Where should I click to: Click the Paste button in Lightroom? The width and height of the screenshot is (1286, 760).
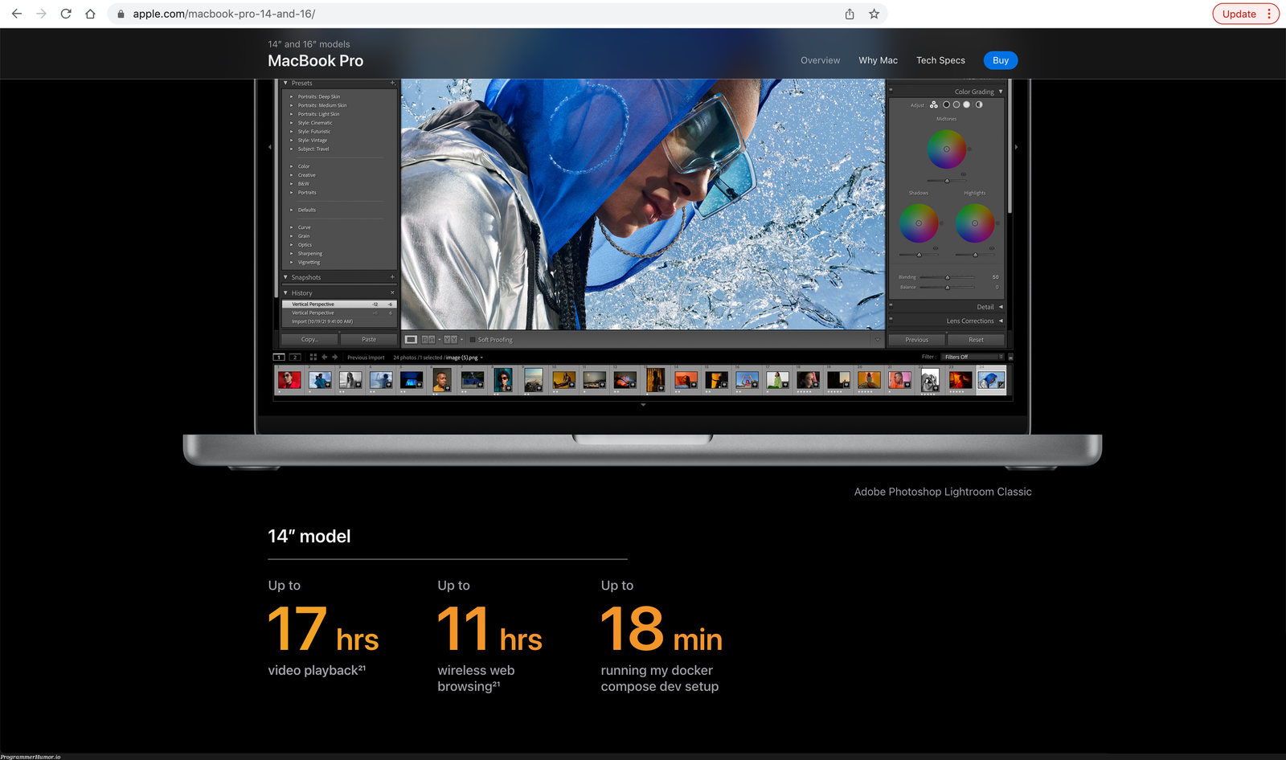pos(369,339)
